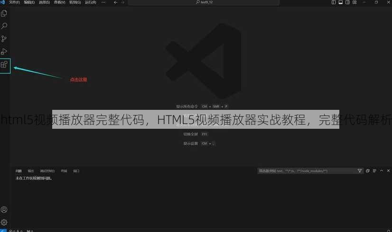Image resolution: width=392 pixels, height=232 pixels.
Task: Maximize the panel with the up chevron
Action: tap(382, 170)
